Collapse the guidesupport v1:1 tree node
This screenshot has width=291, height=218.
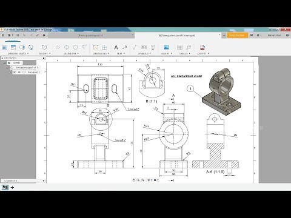click(7, 67)
